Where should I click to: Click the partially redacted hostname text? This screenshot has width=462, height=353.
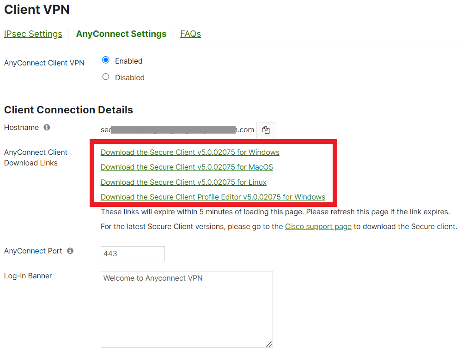(x=177, y=130)
